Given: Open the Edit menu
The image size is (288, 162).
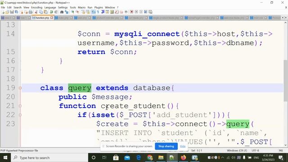Looking at the screenshot, I should point(9,7).
